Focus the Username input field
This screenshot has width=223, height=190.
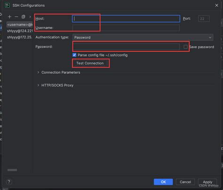click(126, 28)
